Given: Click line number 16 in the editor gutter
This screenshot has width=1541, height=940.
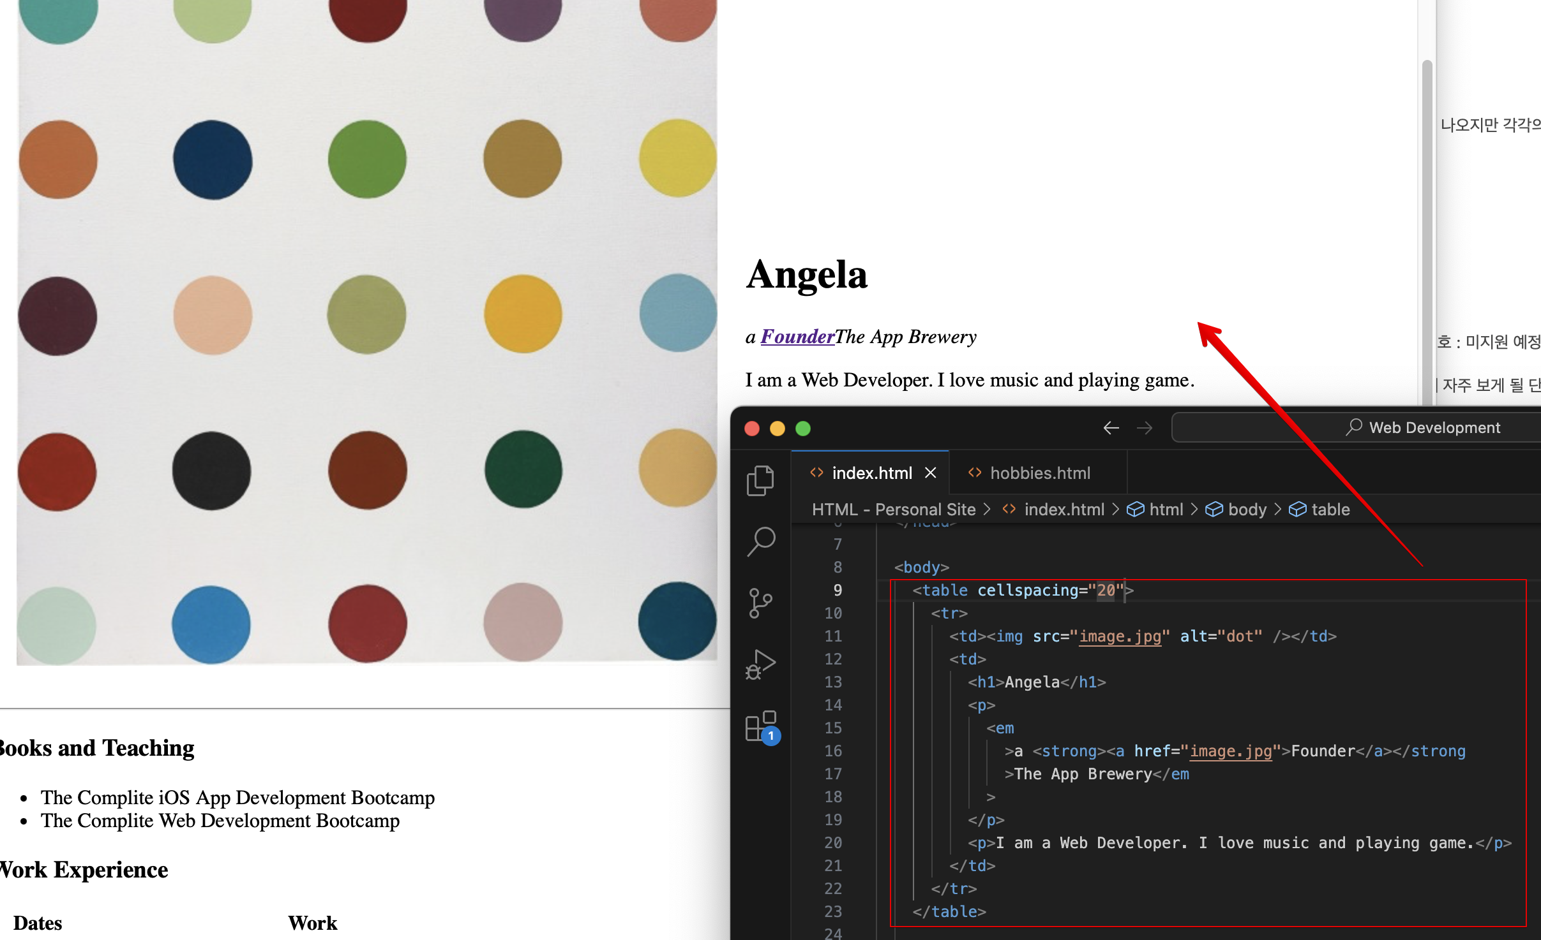Looking at the screenshot, I should (x=833, y=751).
